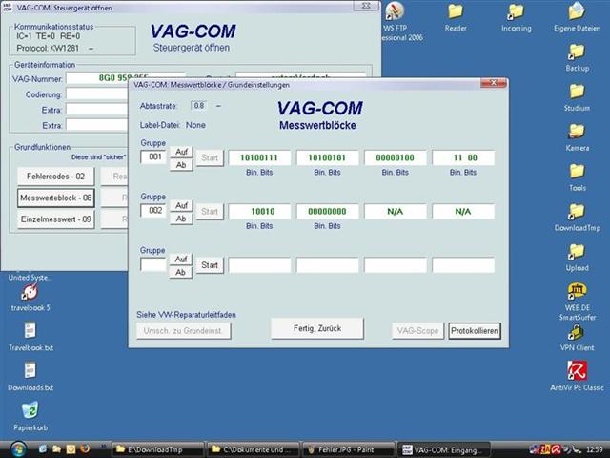This screenshot has width=610, height=458.
Task: Decrease Gruppe 001 with Ab
Action: pyautogui.click(x=181, y=165)
